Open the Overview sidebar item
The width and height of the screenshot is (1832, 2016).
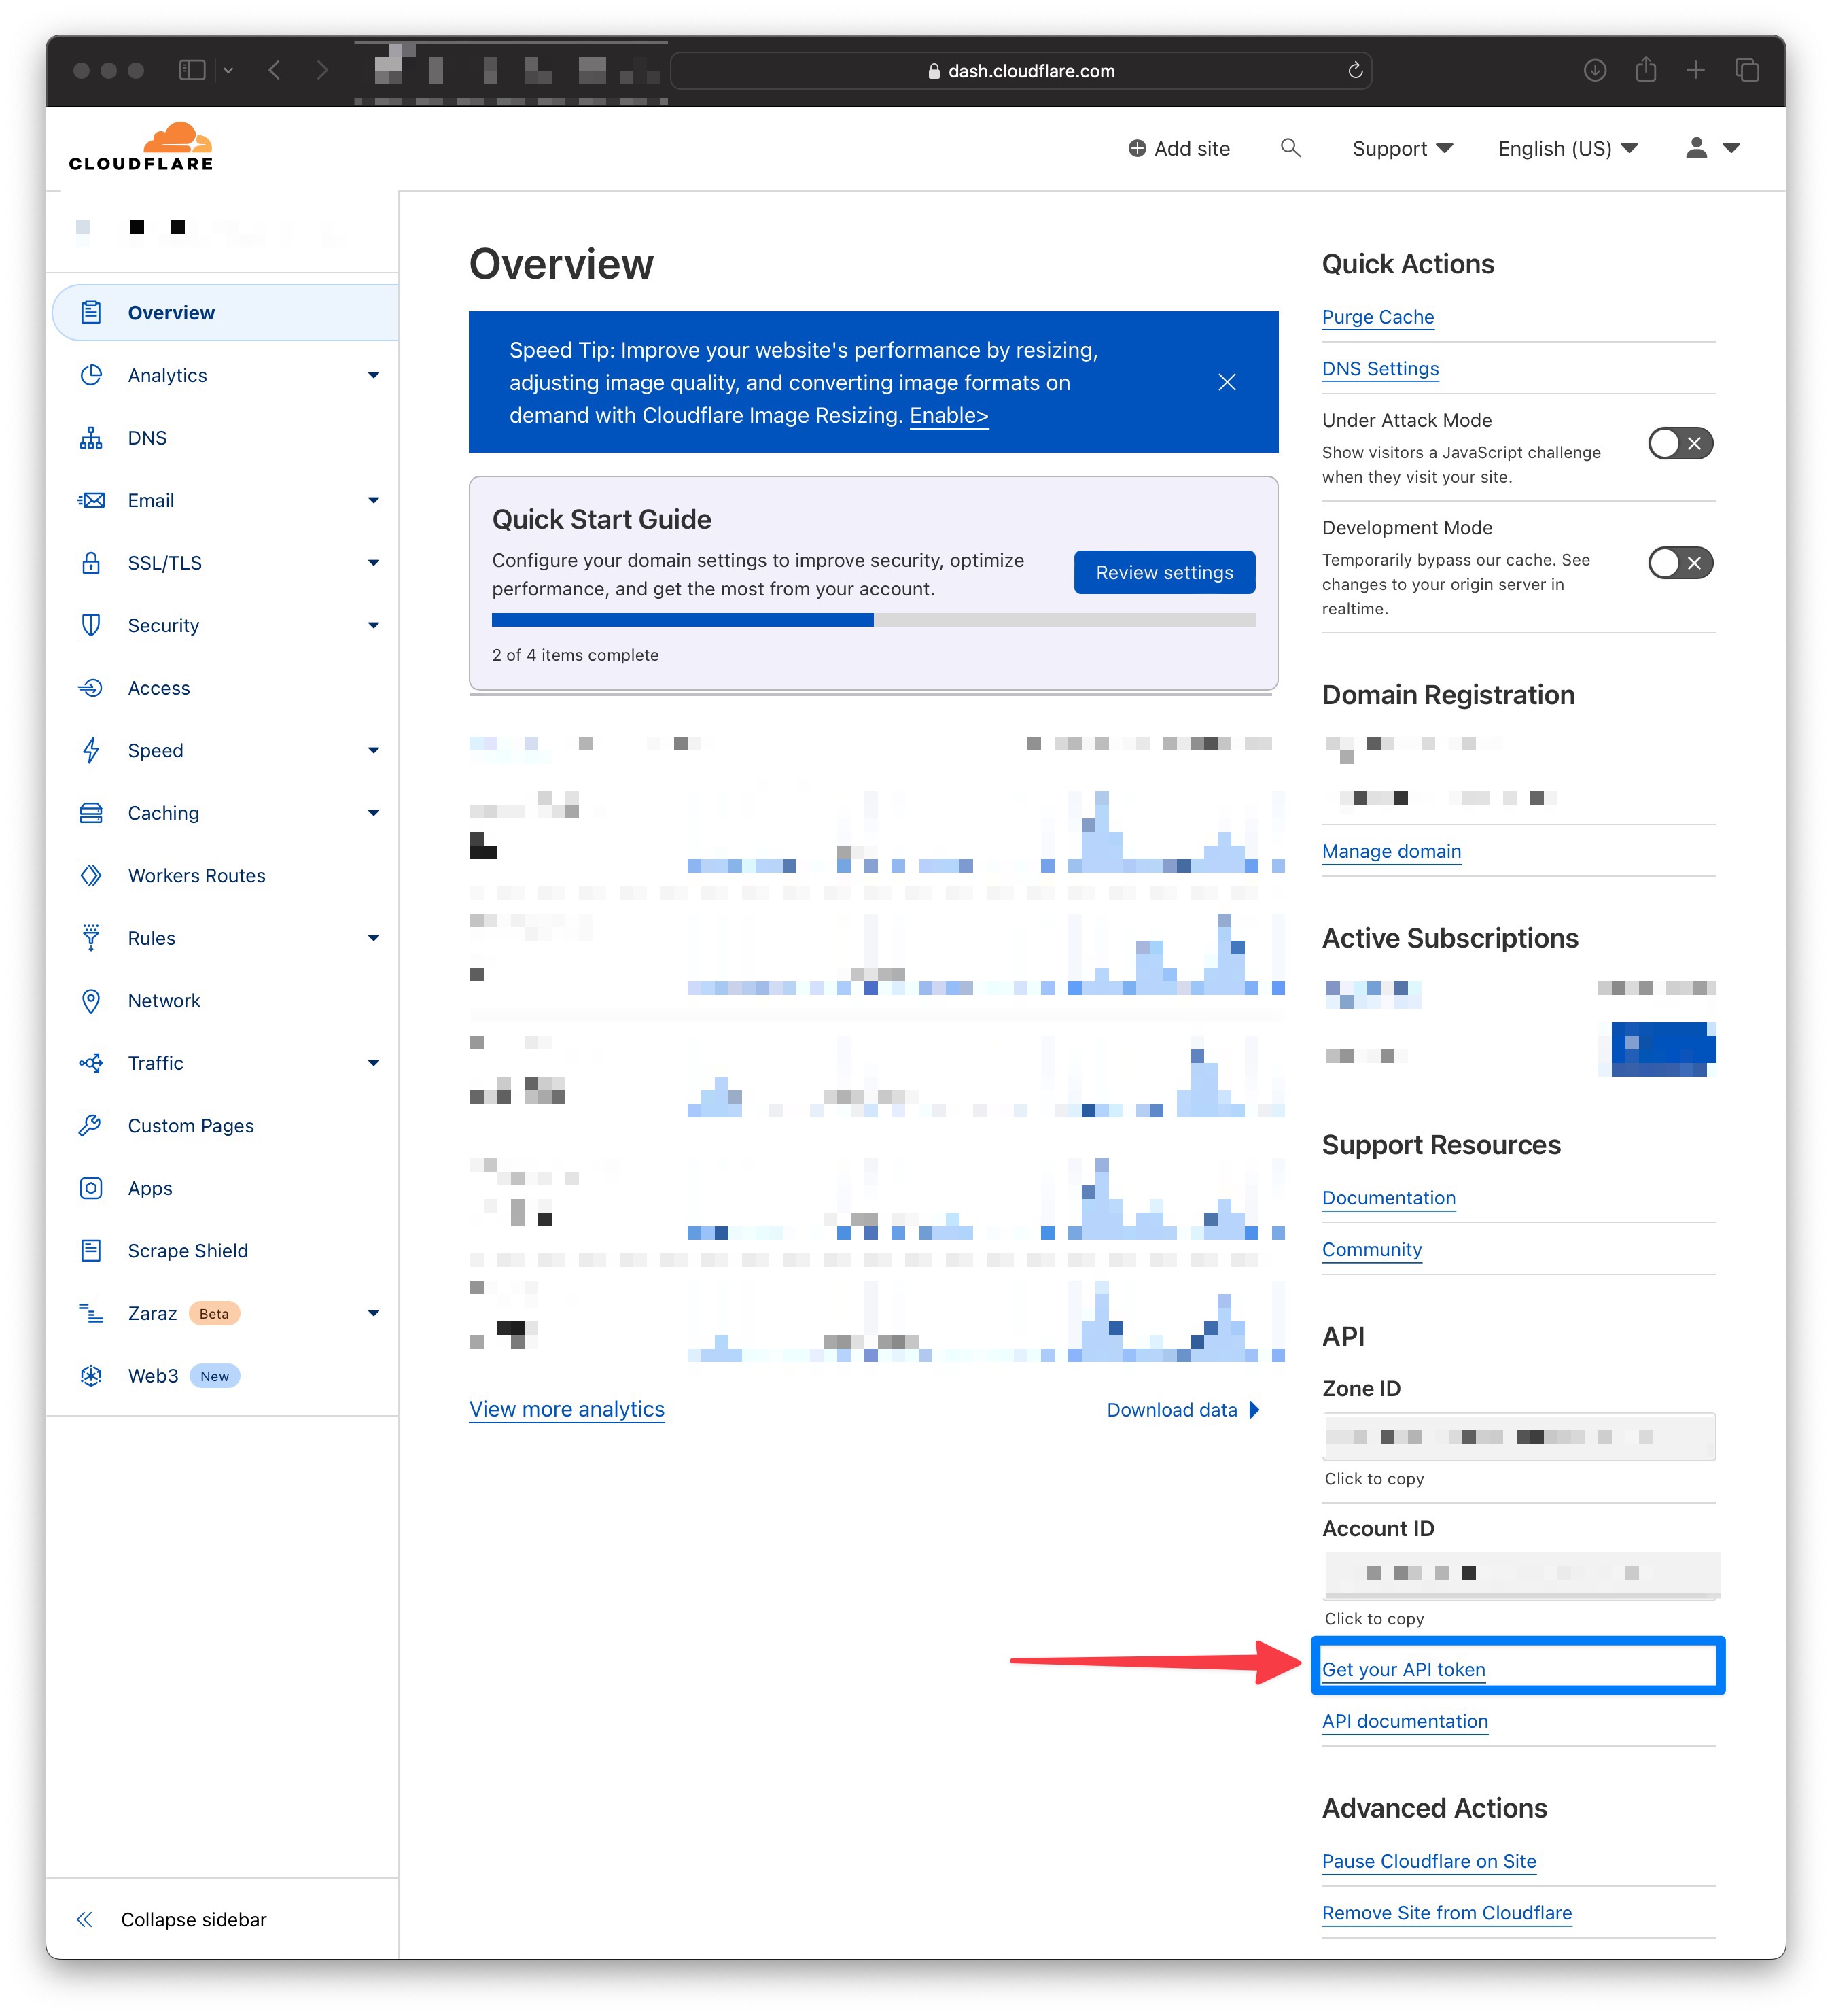point(225,312)
